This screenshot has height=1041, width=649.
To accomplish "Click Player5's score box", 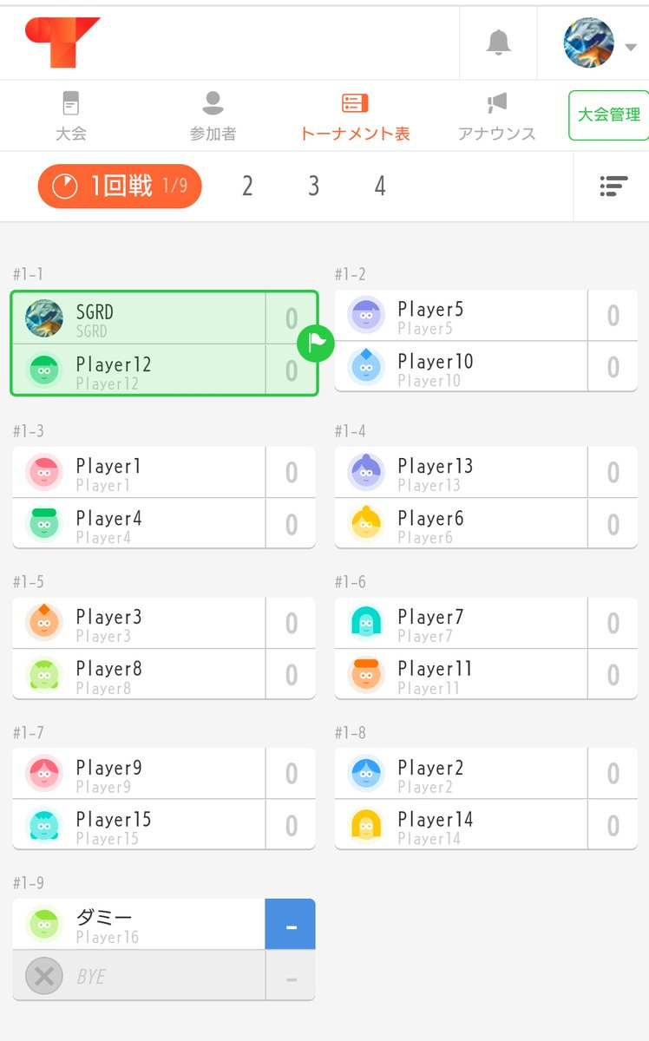I will pos(613,315).
